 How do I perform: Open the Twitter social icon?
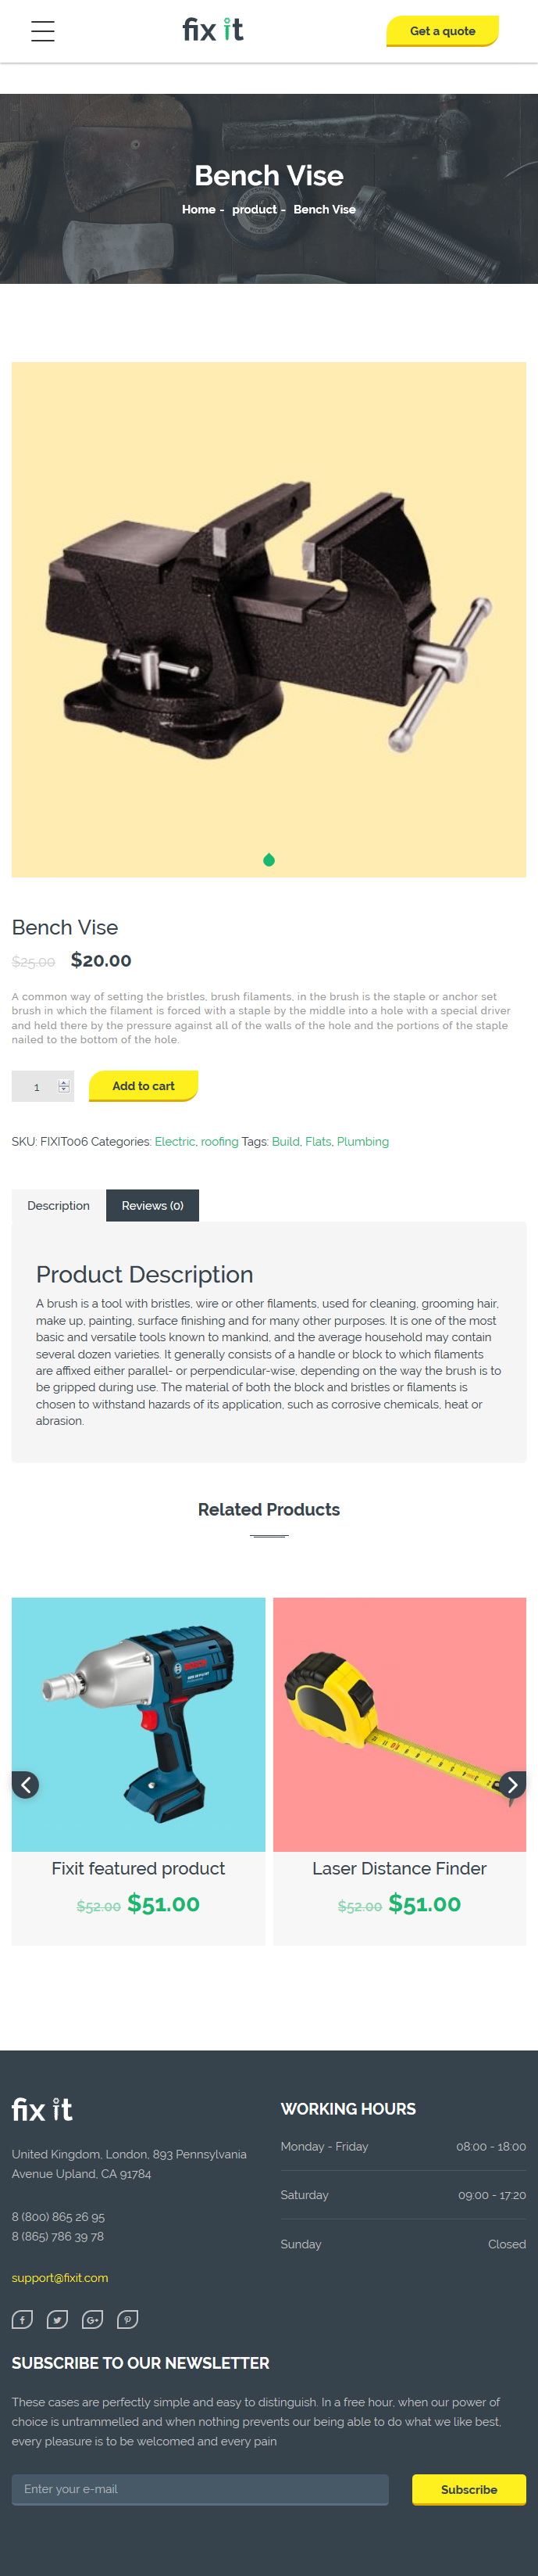(58, 2319)
